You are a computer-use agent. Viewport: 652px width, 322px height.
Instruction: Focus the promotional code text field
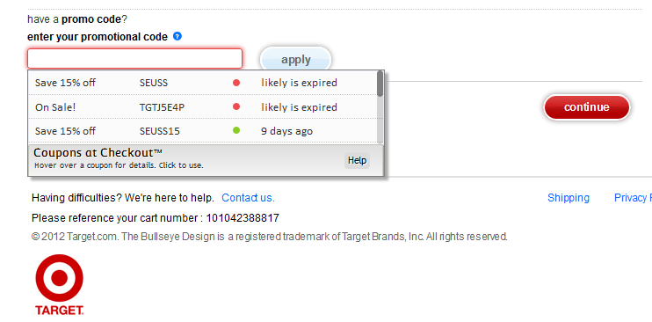(134, 59)
